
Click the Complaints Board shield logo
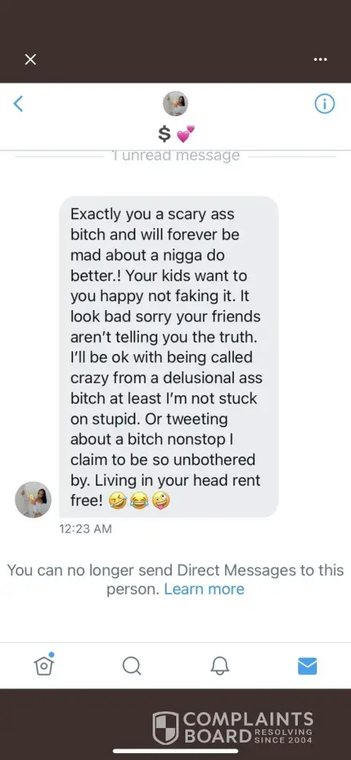[166, 727]
